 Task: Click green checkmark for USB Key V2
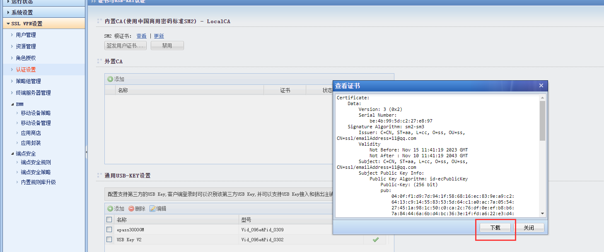(x=375, y=240)
